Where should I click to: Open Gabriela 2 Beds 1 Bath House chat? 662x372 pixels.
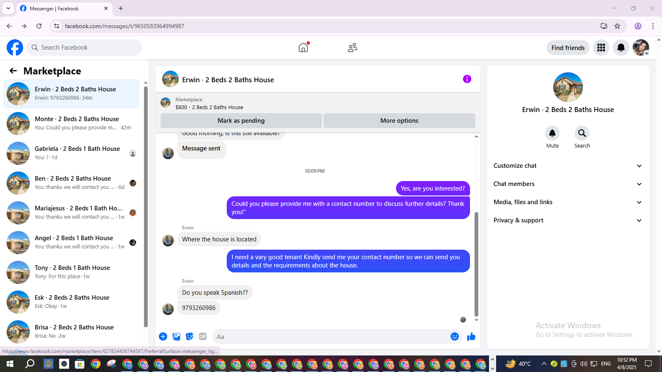tap(71, 153)
